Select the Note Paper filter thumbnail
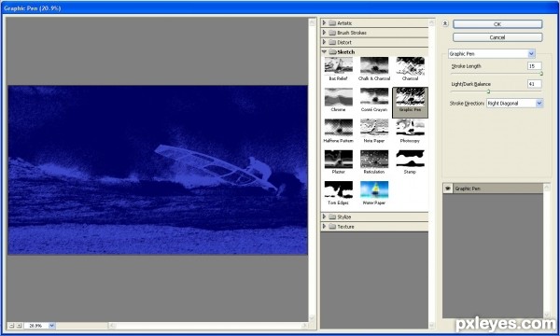Viewport: 560px width, 336px height. click(x=374, y=128)
